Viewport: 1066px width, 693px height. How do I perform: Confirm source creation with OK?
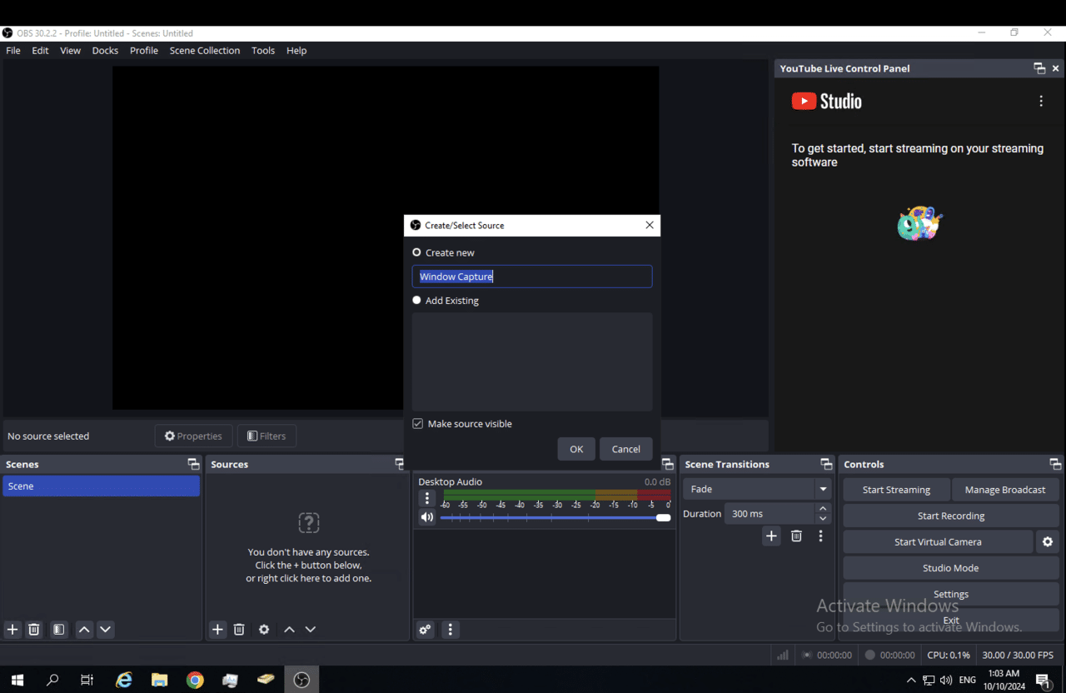(x=575, y=448)
